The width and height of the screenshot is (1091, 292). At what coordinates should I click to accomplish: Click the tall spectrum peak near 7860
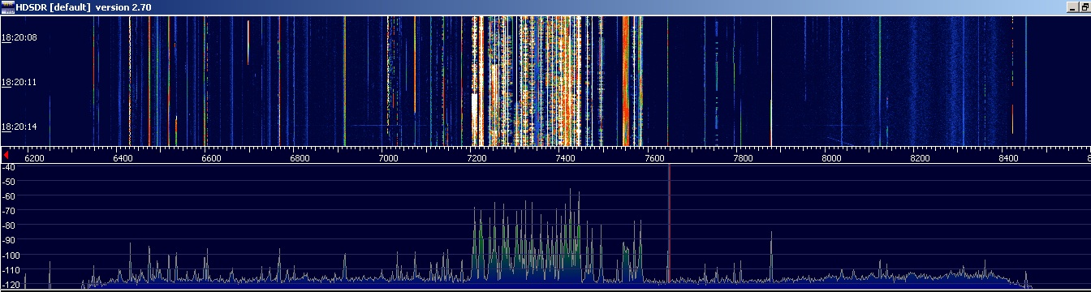click(771, 255)
